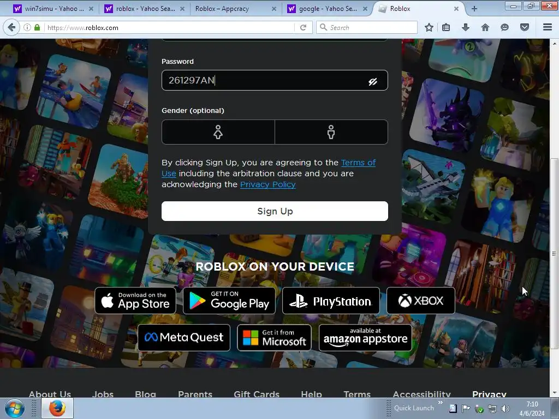Download on the App Store badge
This screenshot has height=419, width=559.
point(135,301)
